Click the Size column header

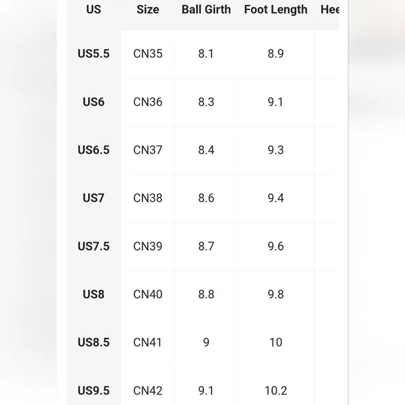tap(148, 10)
